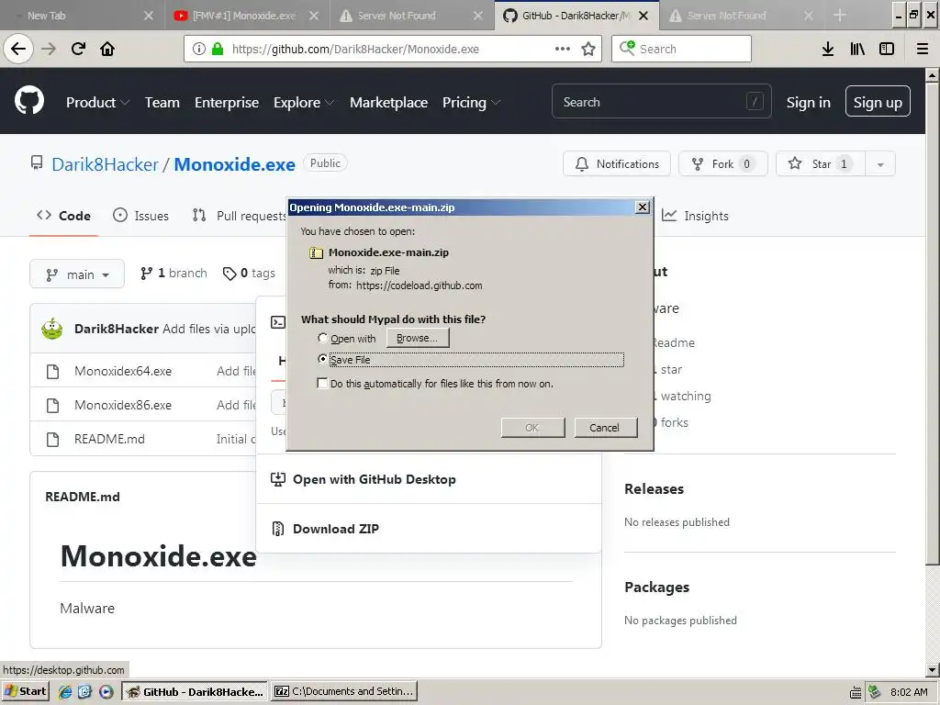Click the GitHub search field
940x705 pixels.
tap(661, 102)
